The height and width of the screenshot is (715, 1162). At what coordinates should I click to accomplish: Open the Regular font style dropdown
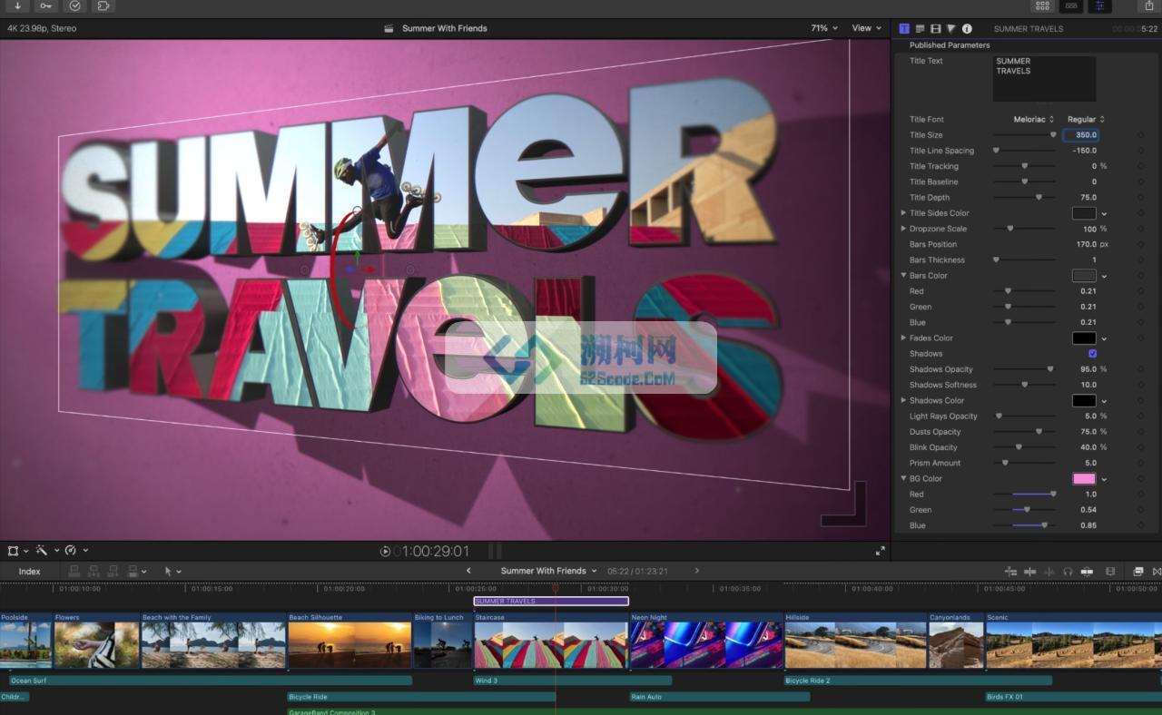tap(1086, 120)
